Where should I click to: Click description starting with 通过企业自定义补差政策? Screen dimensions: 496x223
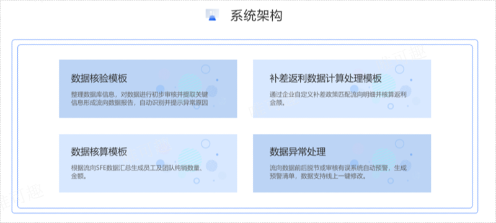click(338, 98)
